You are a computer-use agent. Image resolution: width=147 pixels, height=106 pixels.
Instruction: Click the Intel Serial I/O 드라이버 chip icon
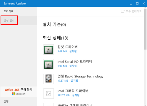(x=49, y=64)
